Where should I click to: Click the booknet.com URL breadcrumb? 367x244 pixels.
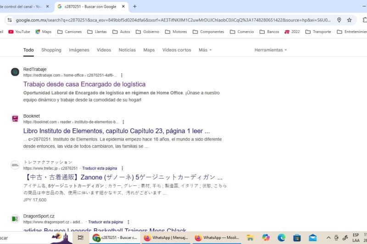[71, 122]
